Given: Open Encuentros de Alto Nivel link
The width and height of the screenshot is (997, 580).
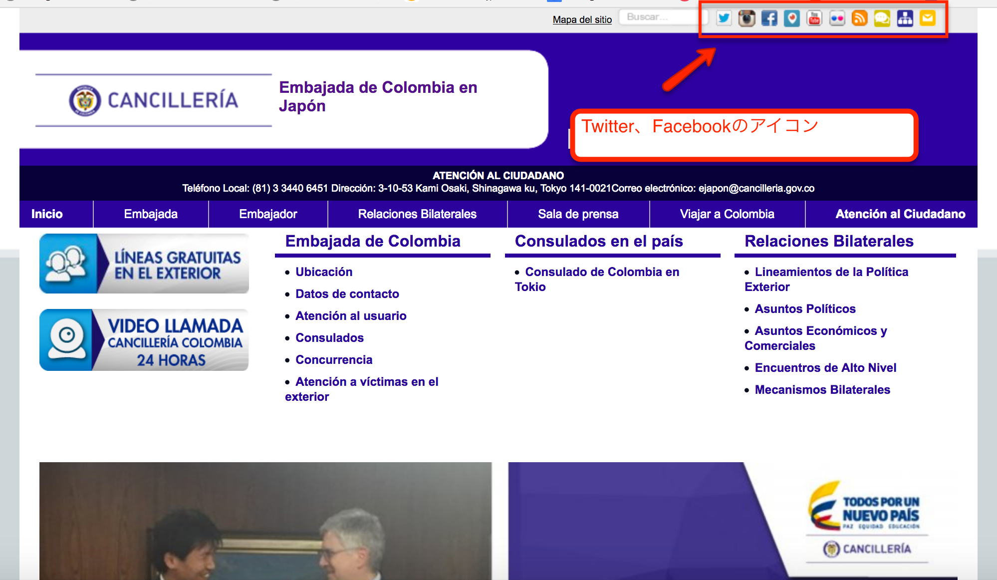Looking at the screenshot, I should (x=825, y=368).
